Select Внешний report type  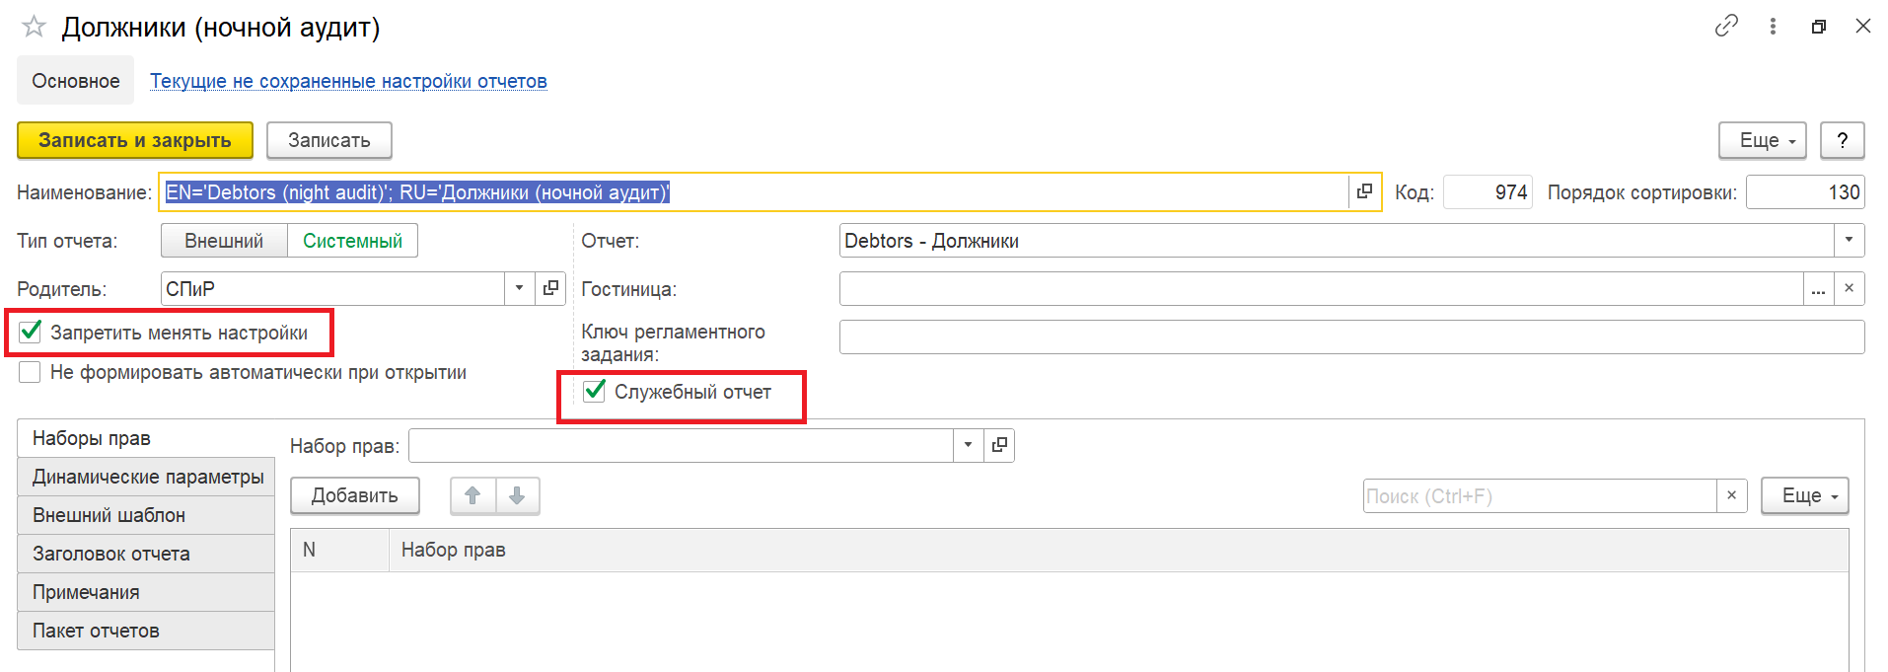tap(224, 241)
